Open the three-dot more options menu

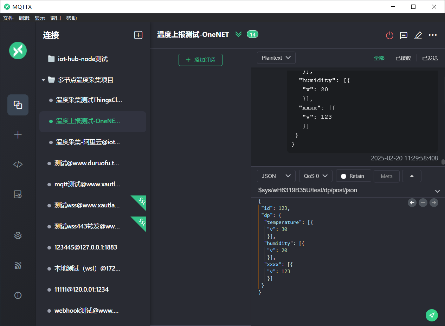click(433, 35)
